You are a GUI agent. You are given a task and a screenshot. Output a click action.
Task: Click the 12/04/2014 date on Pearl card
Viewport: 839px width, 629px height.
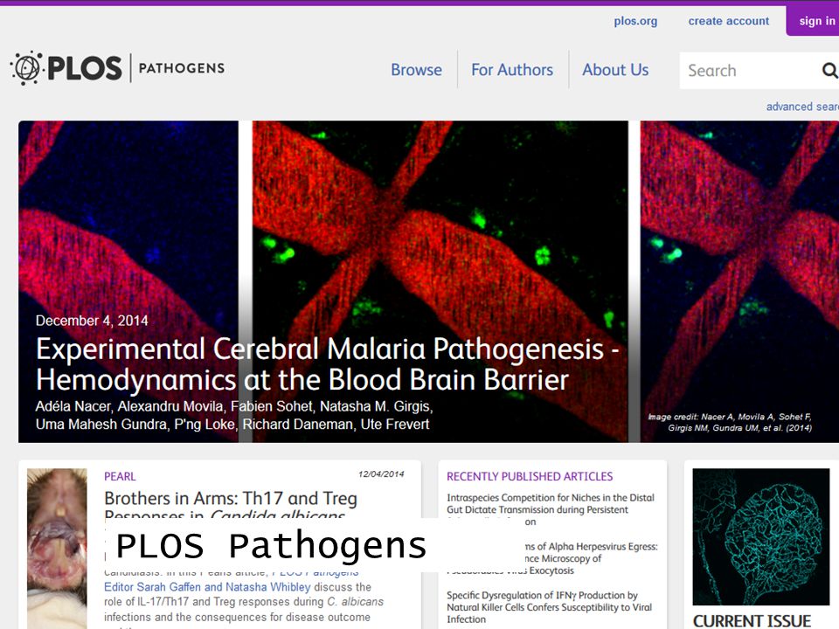(x=381, y=473)
